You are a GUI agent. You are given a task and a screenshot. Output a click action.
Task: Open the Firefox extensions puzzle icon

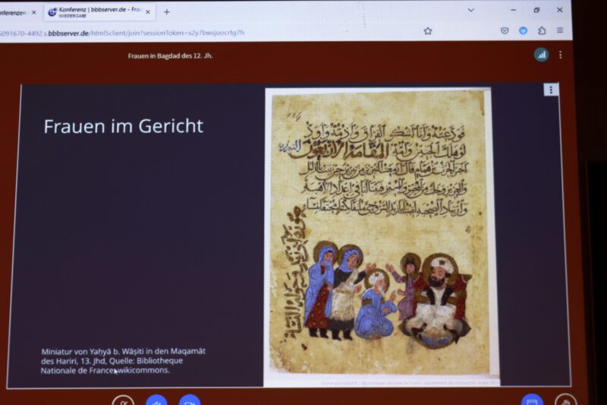[542, 30]
